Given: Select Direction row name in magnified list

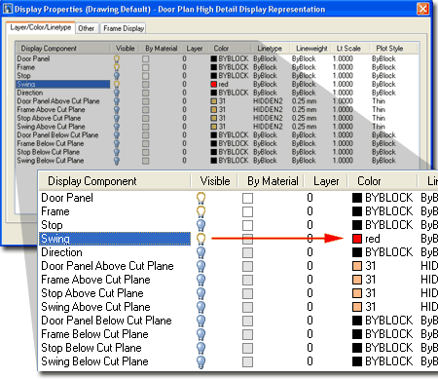Looking at the screenshot, I should coord(61,252).
